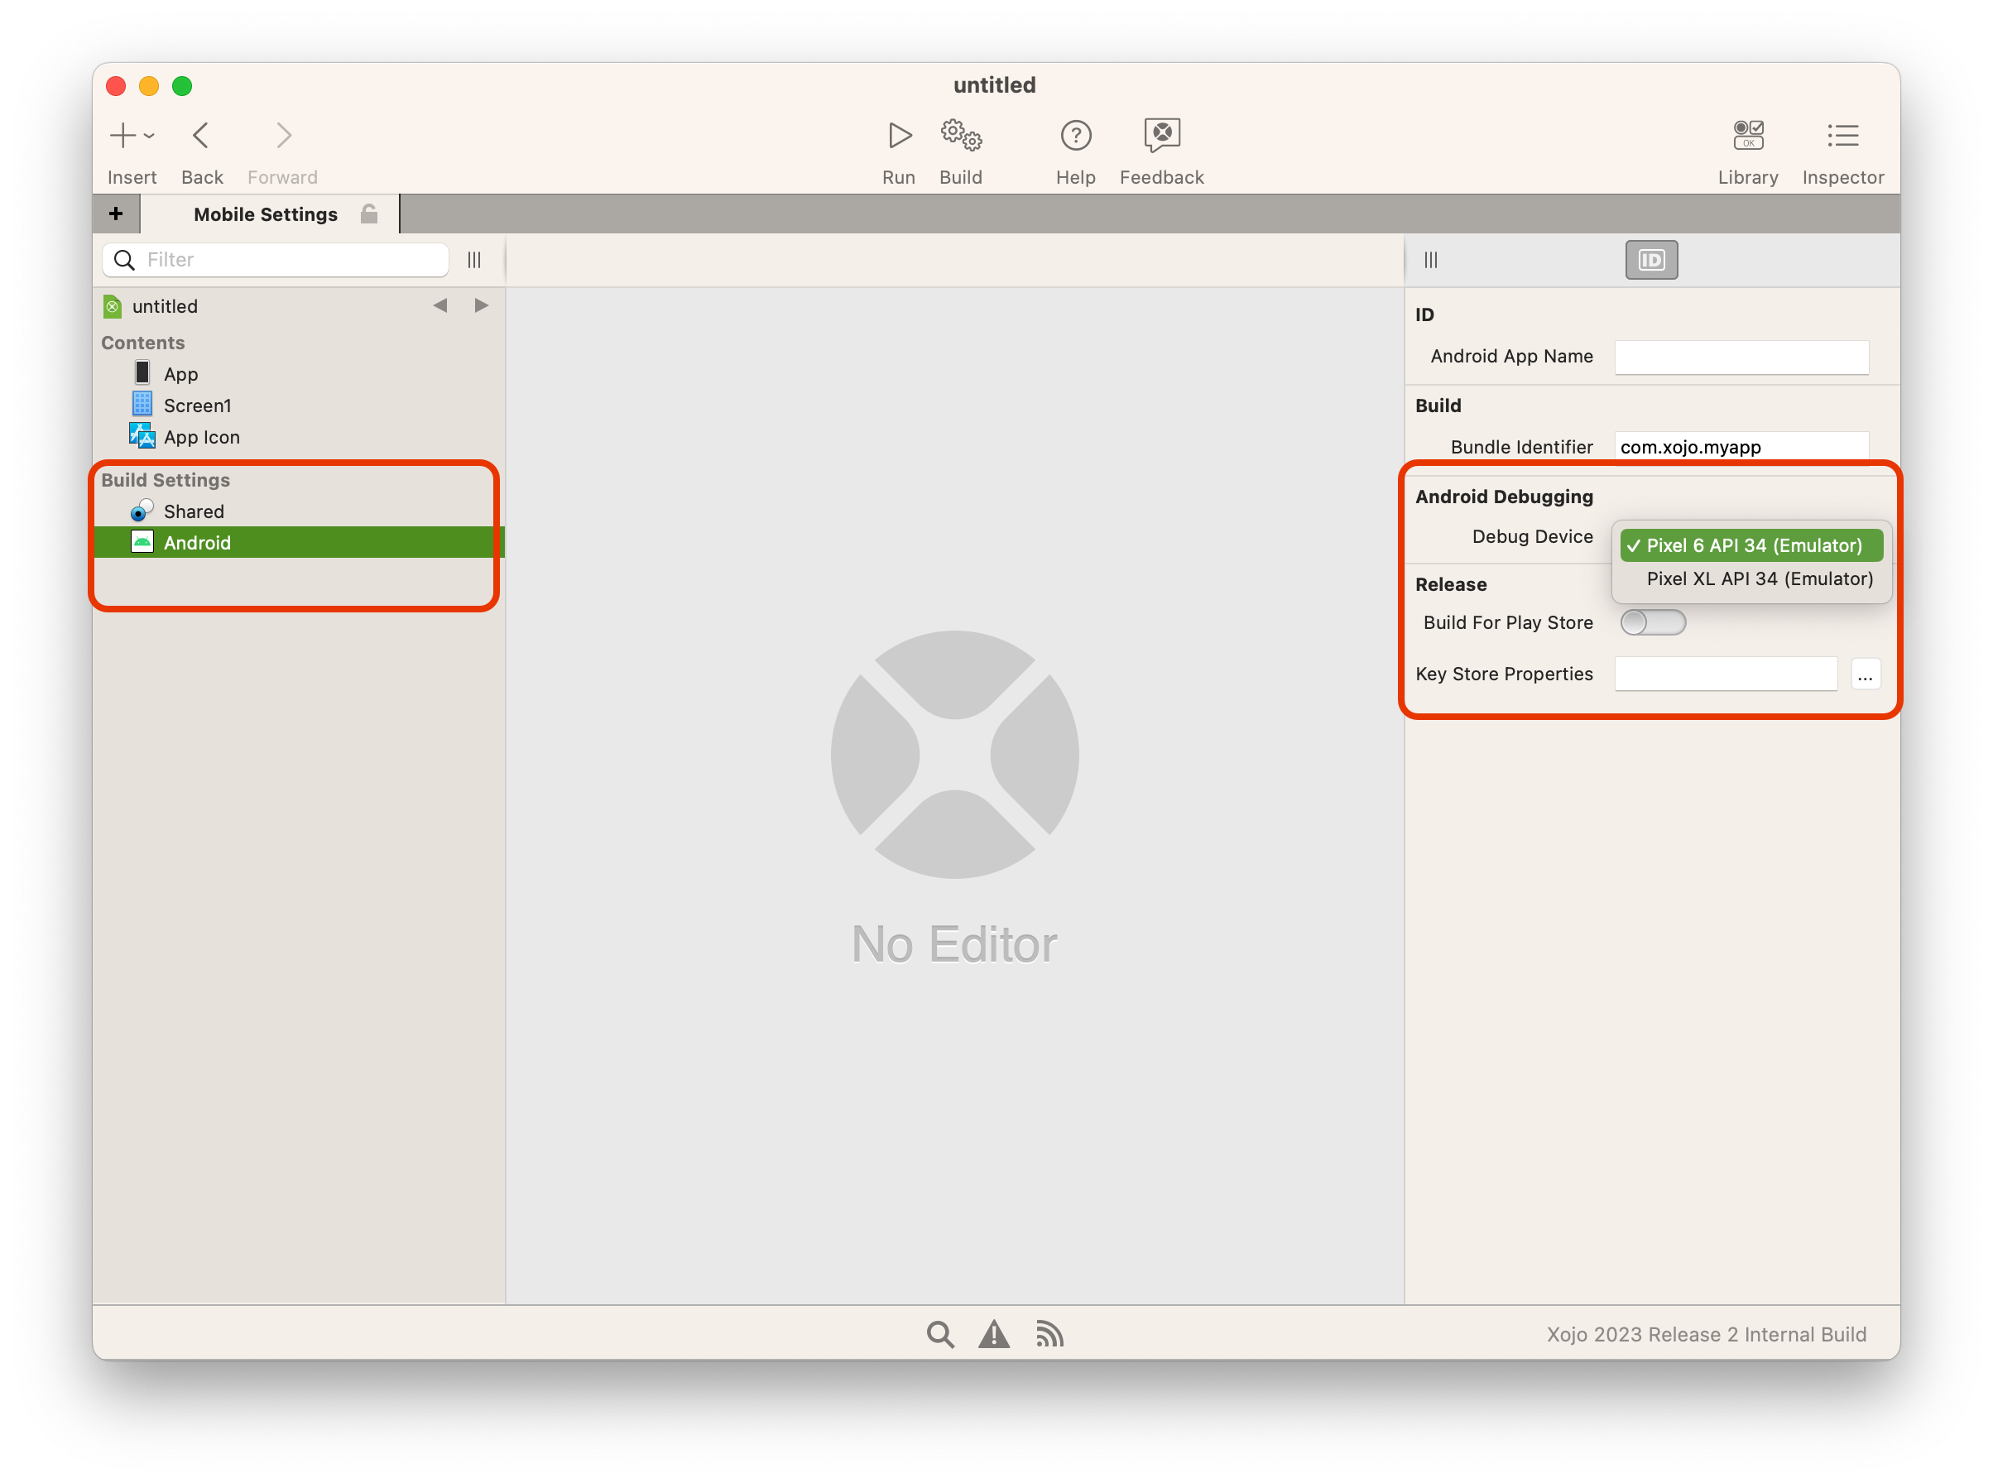The height and width of the screenshot is (1483, 1993).
Task: Click the lock icon on Mobile Settings tab
Action: (368, 214)
